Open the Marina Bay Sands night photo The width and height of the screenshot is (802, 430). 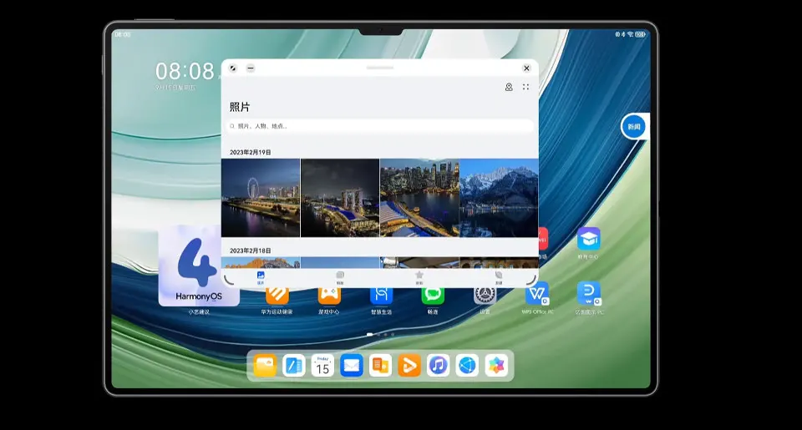340,198
